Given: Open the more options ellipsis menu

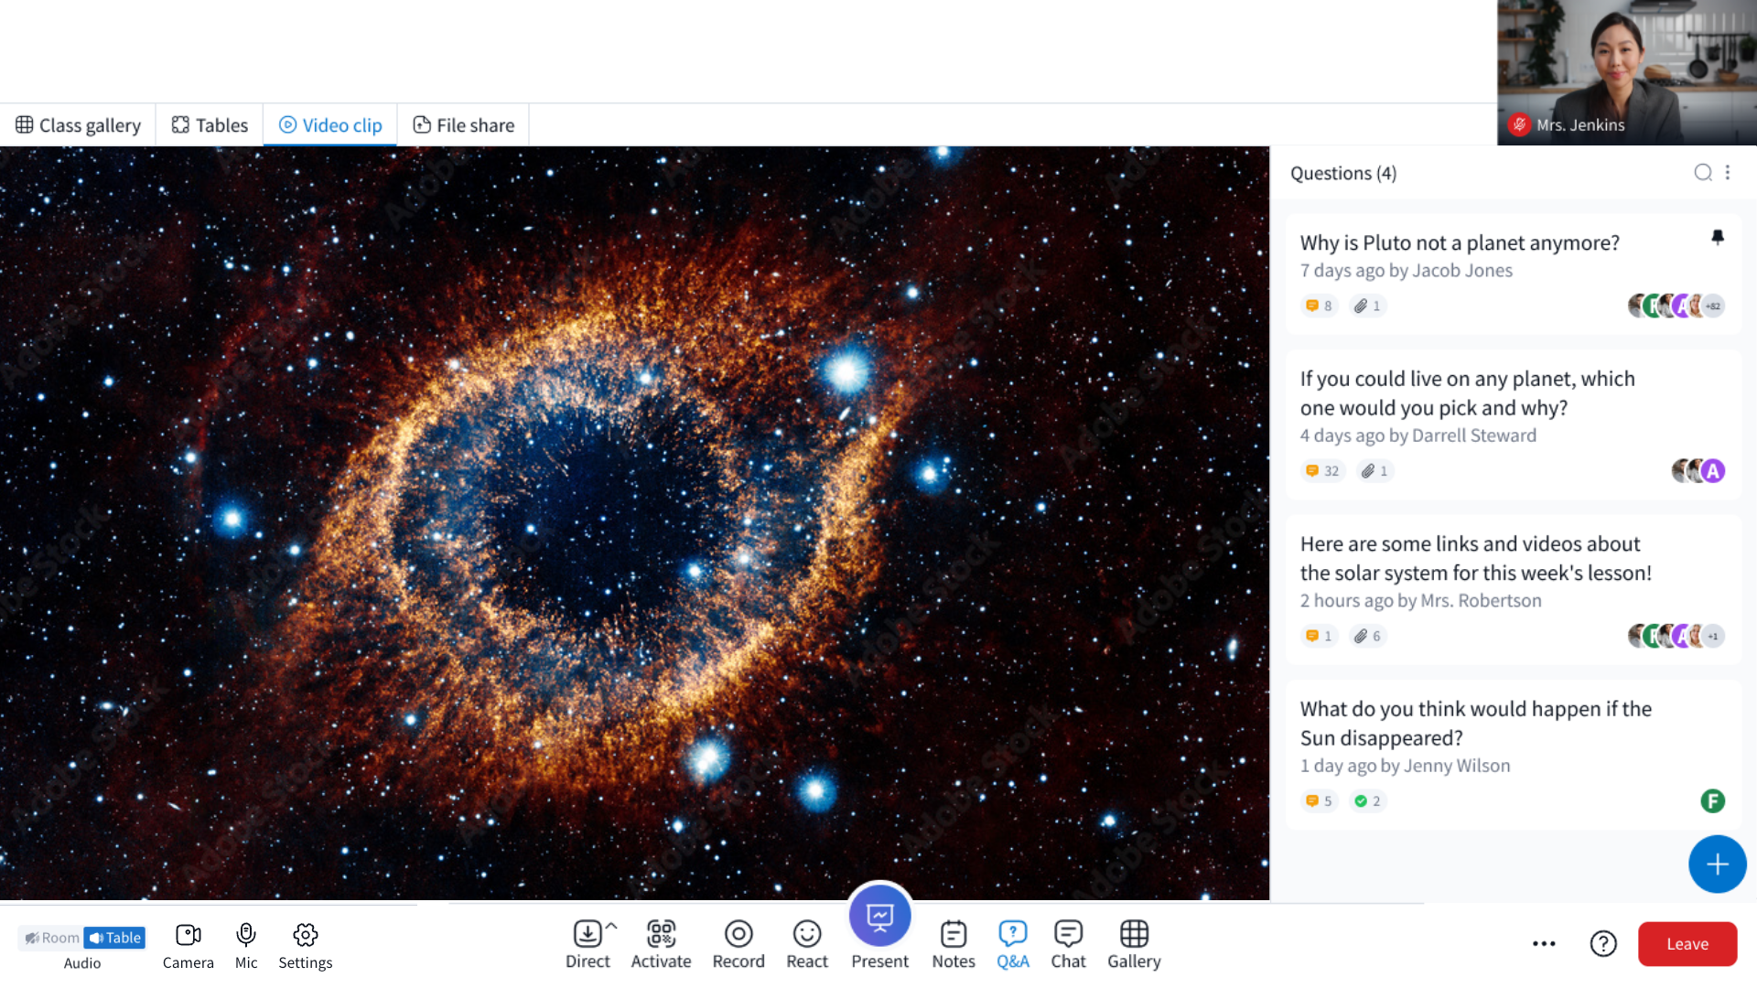Looking at the screenshot, I should pos(1544,944).
